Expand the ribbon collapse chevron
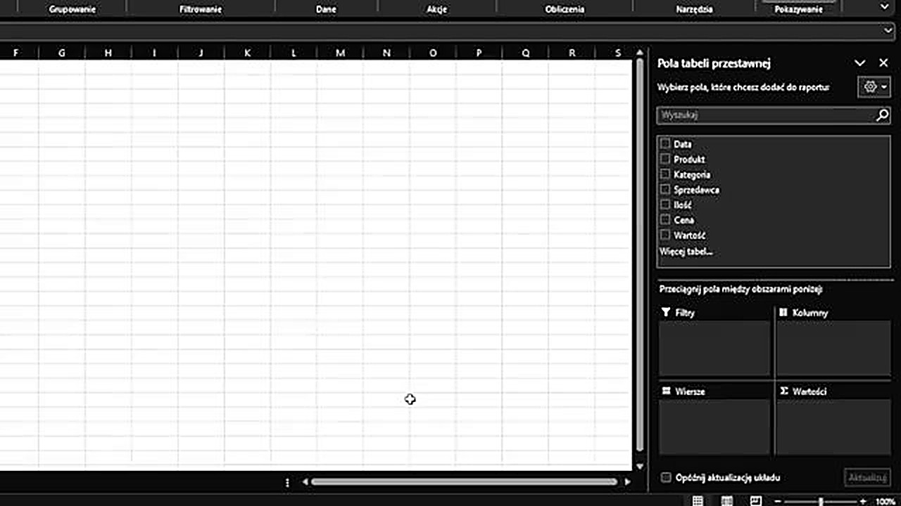 pyautogui.click(x=885, y=6)
